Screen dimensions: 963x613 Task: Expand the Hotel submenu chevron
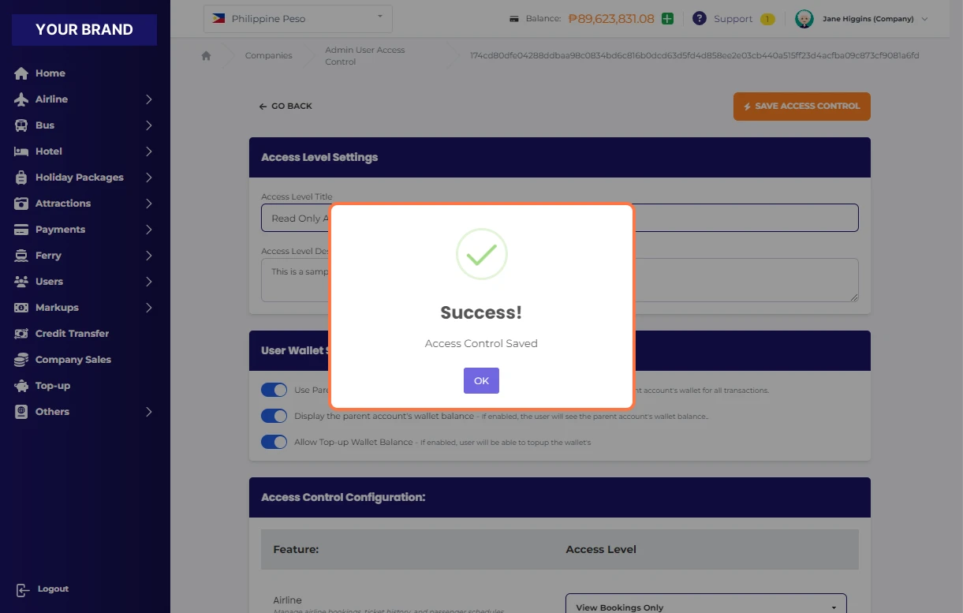click(x=148, y=151)
